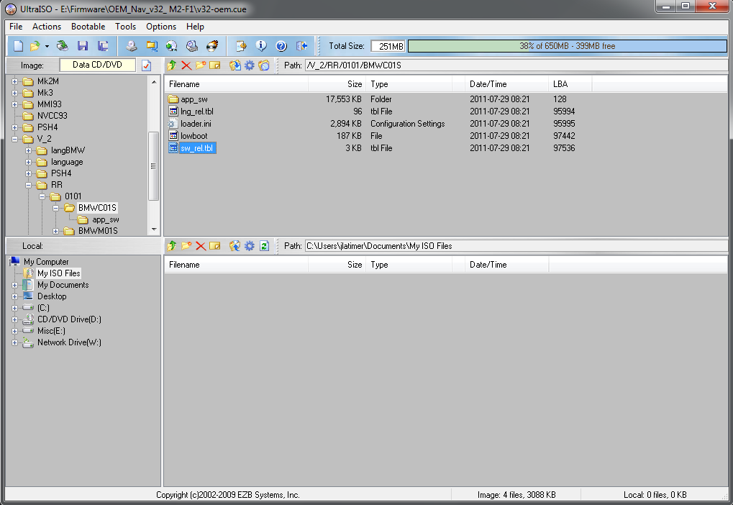This screenshot has height=505, width=733.
Task: Collapse the V_2 folder in image tree
Action: point(15,139)
